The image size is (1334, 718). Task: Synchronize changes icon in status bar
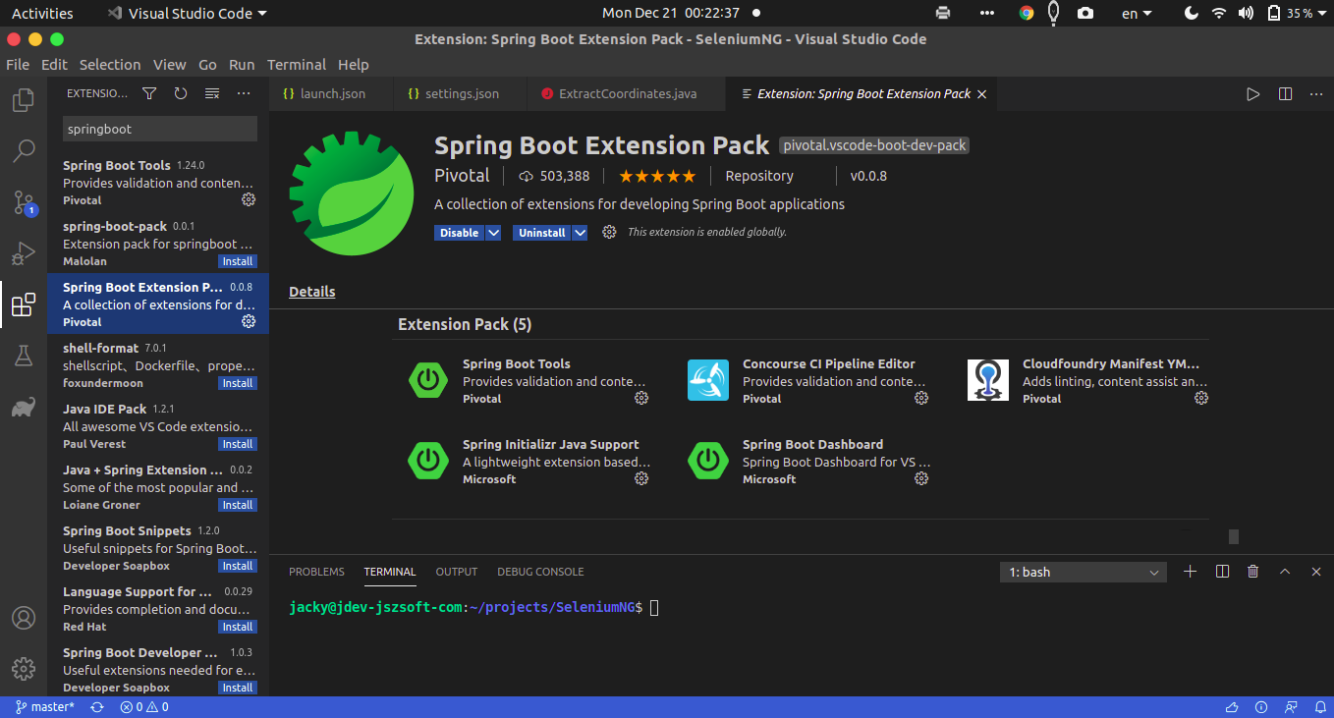pos(96,707)
